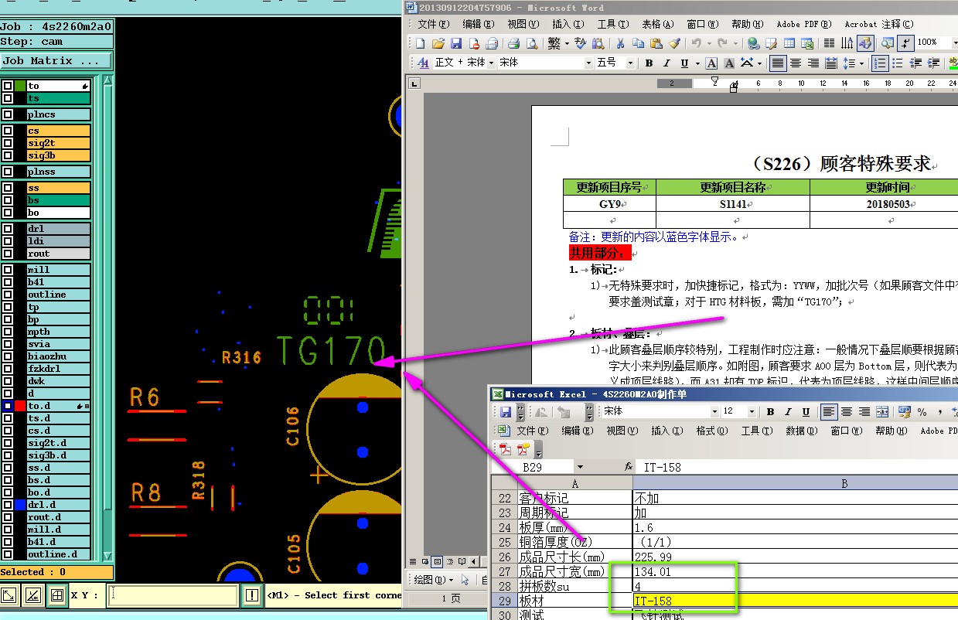The image size is (958, 620).
Task: Open Word font size dropdown 五号
Action: tap(630, 63)
